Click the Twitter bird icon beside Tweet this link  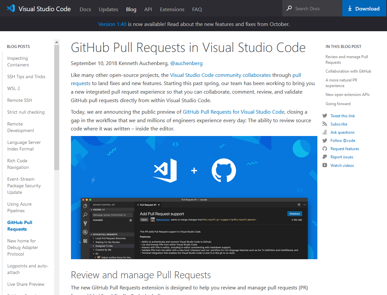pos(325,116)
